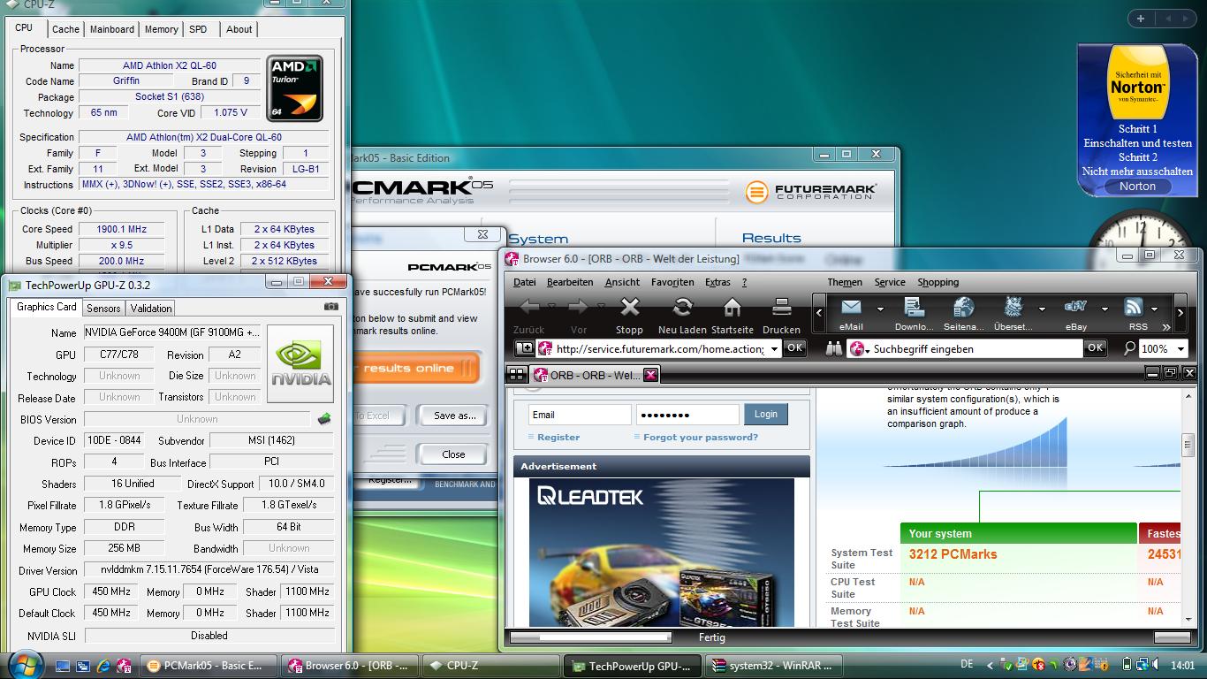Open the eBay toolbar icon
Image resolution: width=1207 pixels, height=679 pixels.
tap(1075, 307)
